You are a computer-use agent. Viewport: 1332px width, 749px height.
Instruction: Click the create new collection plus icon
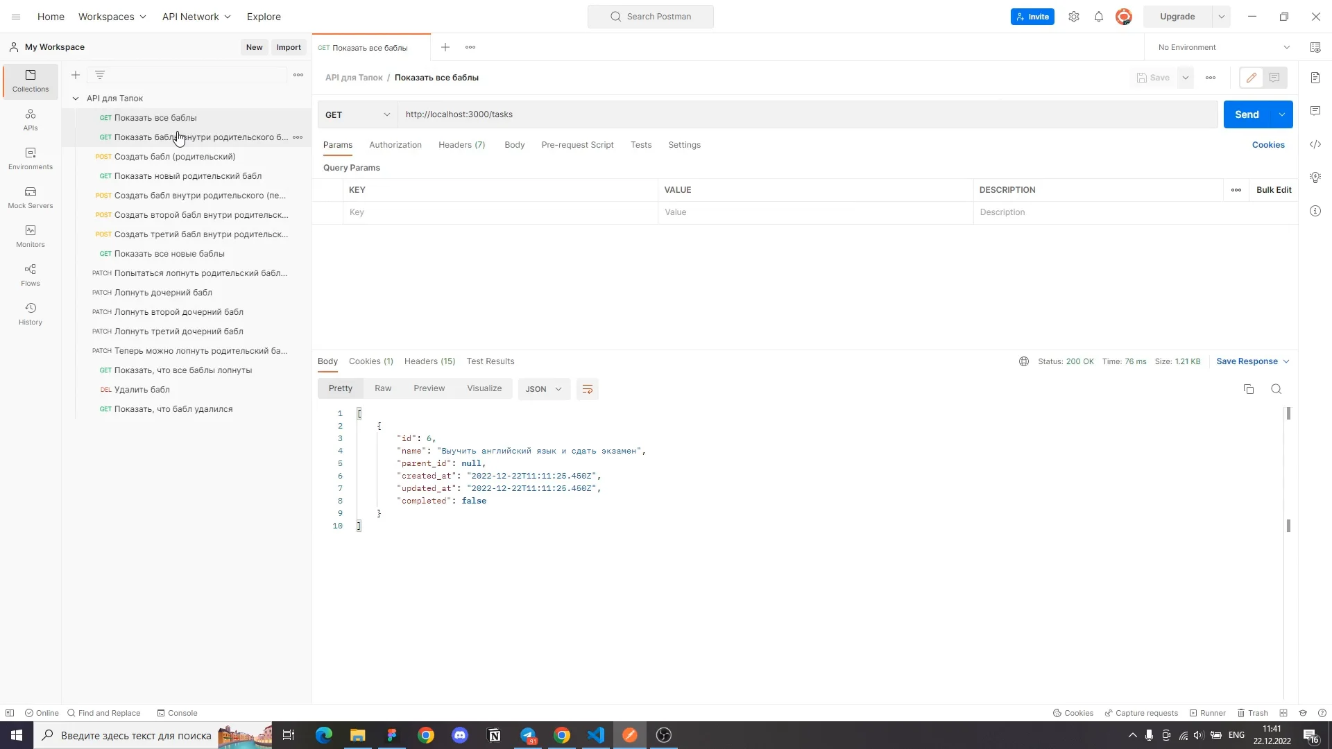pyautogui.click(x=76, y=75)
